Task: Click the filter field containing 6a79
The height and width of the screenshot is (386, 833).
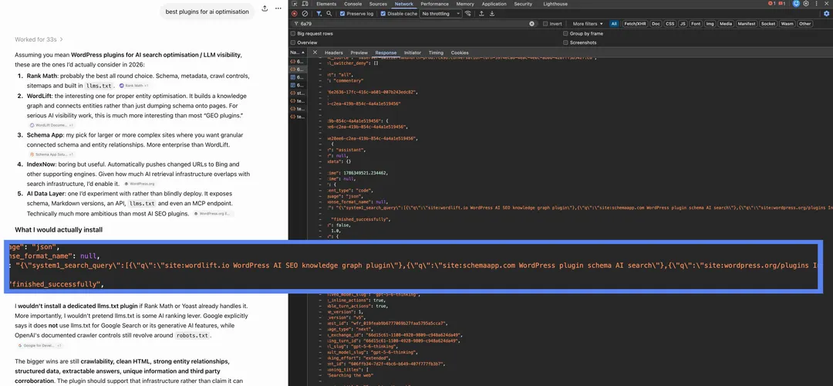Action: [x=414, y=24]
